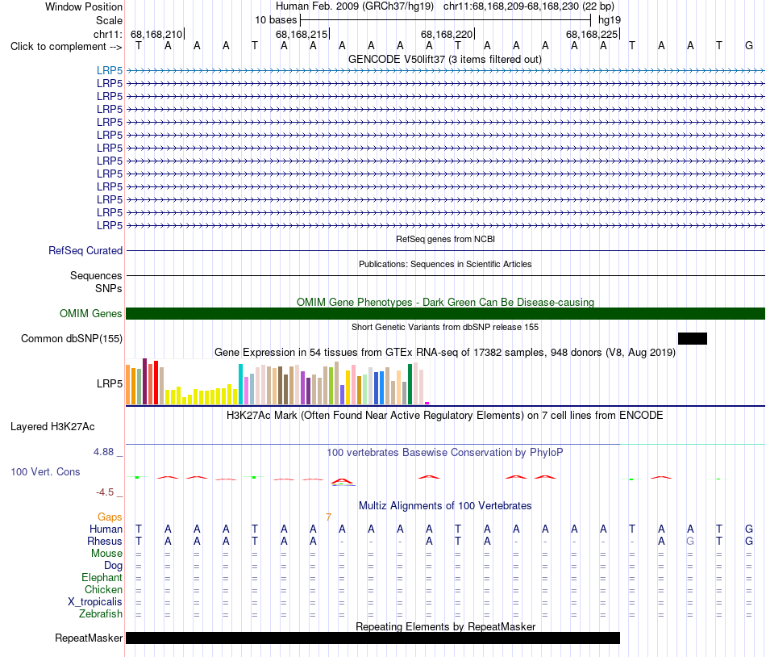
Task: Click the 68,168,220 position marker
Action: click(447, 34)
